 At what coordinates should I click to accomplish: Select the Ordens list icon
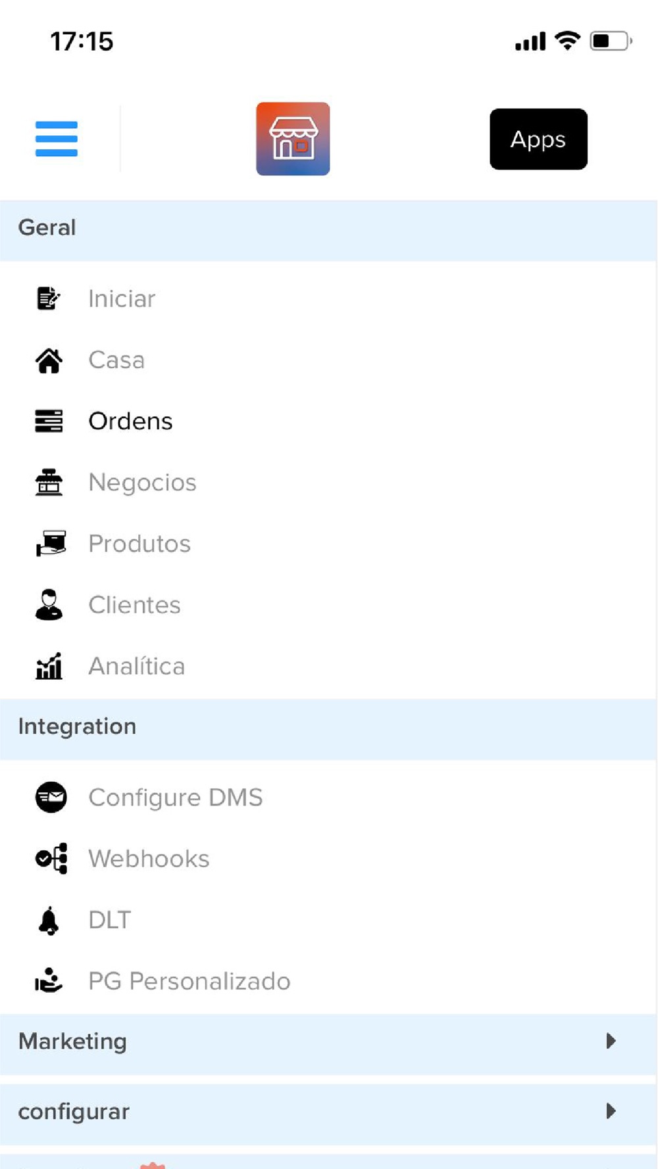tap(49, 421)
